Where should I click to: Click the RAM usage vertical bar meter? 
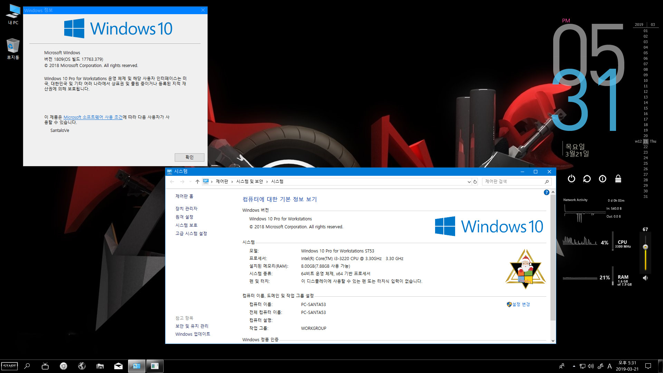pyautogui.click(x=613, y=276)
